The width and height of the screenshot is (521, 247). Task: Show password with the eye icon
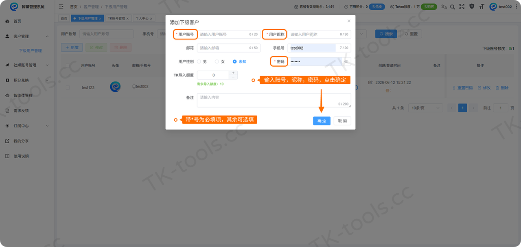(x=346, y=61)
